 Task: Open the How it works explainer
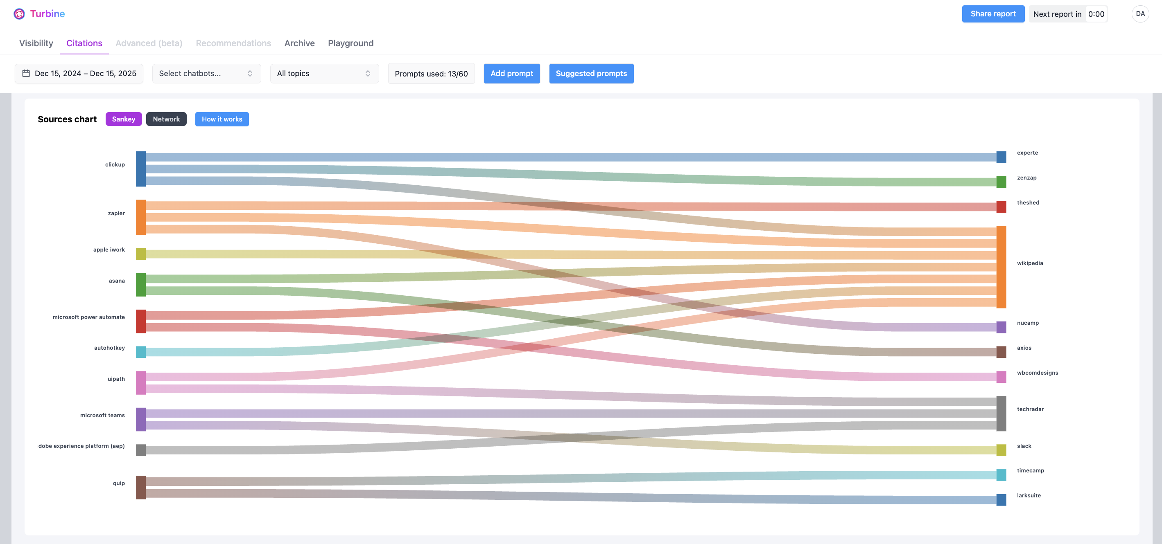pos(222,119)
